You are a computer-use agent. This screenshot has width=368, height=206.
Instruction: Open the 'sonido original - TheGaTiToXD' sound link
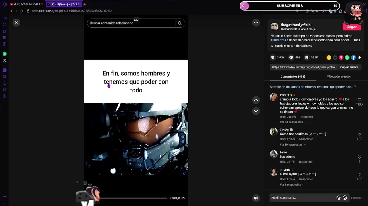pos(293,46)
